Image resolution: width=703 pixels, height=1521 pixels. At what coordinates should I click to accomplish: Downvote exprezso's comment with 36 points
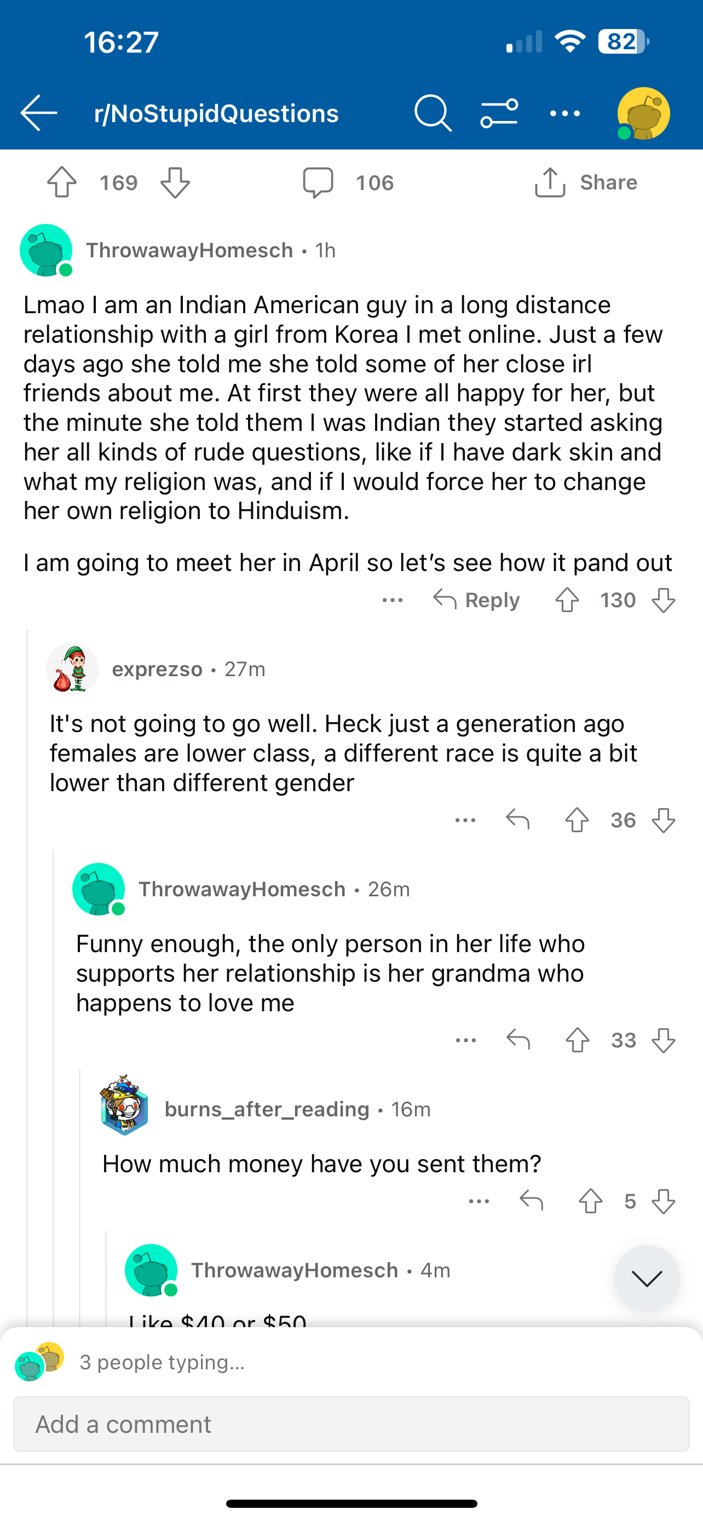tap(664, 820)
